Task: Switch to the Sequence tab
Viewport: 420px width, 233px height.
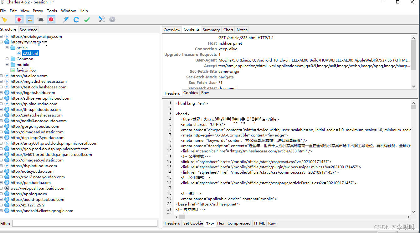Action: 28,30
